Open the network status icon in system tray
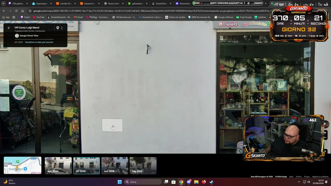This screenshot has height=186, width=331. point(304,182)
